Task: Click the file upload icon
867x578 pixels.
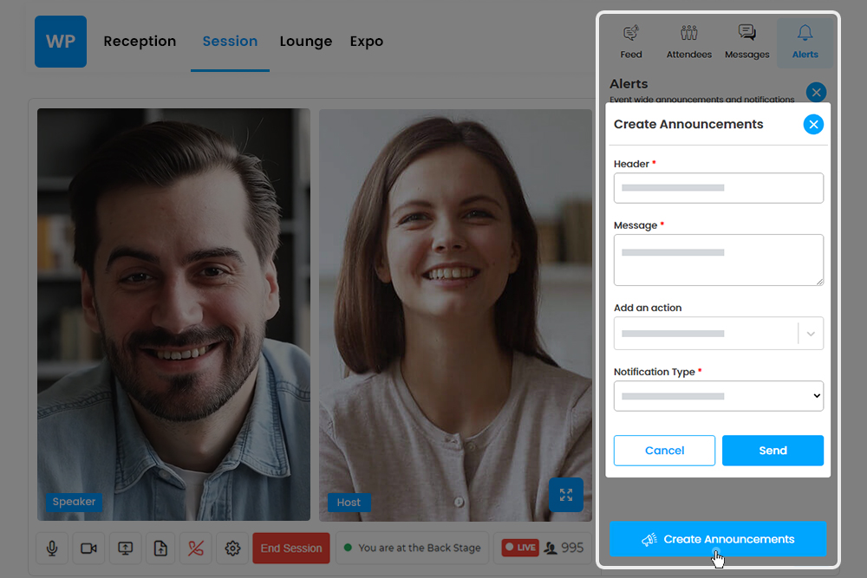Action: [160, 548]
